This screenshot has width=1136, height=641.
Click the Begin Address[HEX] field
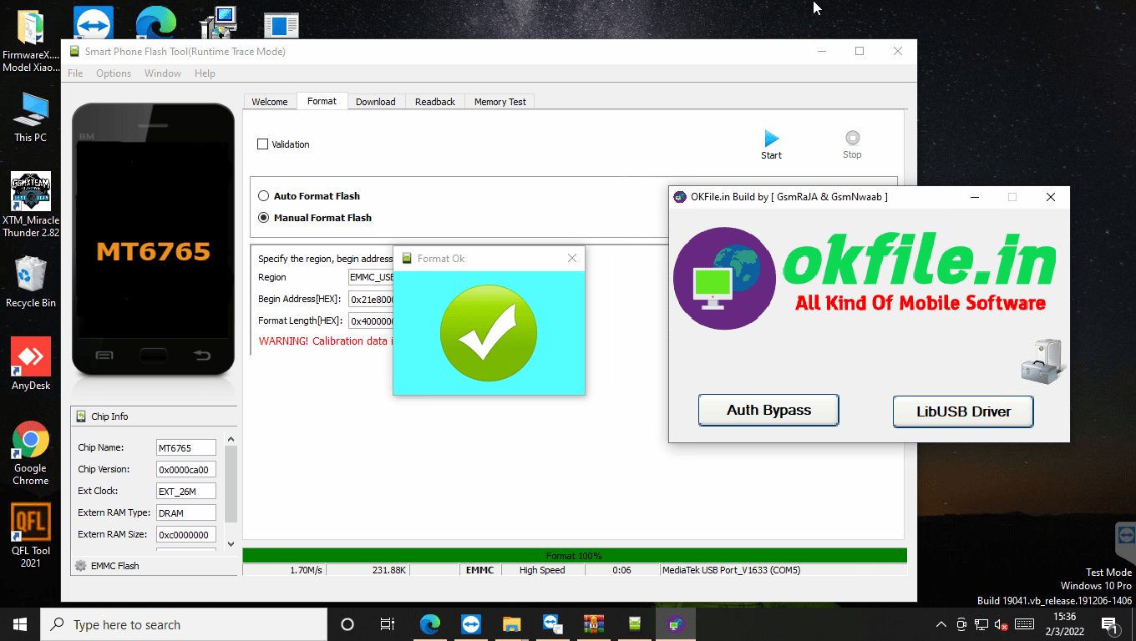pos(371,299)
